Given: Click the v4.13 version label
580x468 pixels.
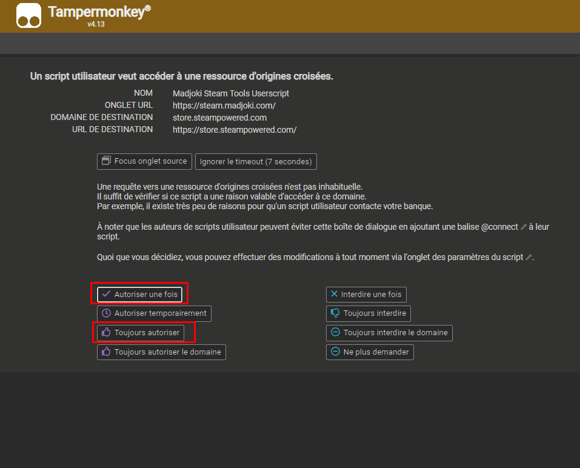Looking at the screenshot, I should (96, 24).
